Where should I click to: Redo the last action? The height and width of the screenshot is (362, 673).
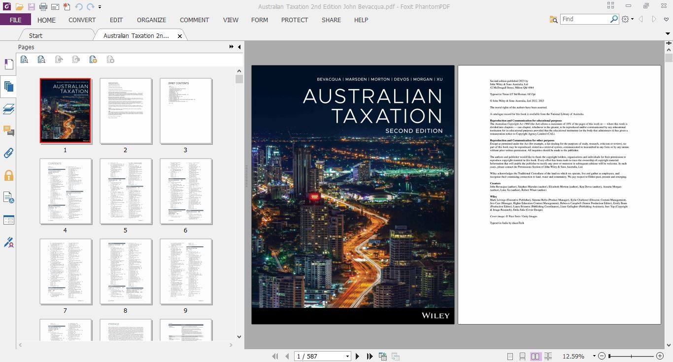coord(90,7)
